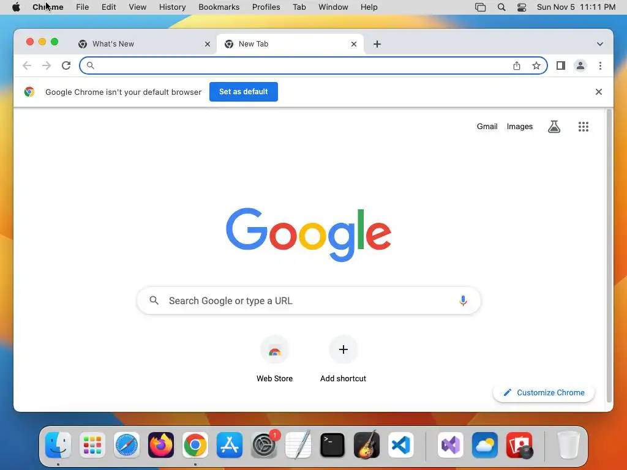Open the Images link
This screenshot has width=627, height=470.
pyautogui.click(x=519, y=127)
